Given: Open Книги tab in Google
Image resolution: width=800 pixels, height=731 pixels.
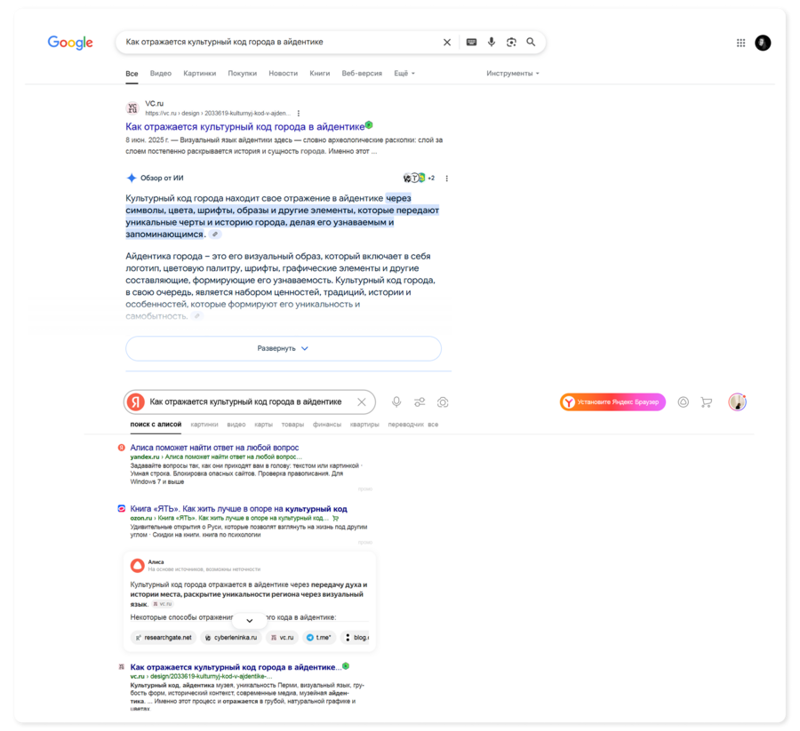Looking at the screenshot, I should 319,74.
